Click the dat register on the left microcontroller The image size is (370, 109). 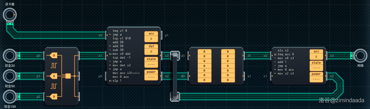click(151, 49)
